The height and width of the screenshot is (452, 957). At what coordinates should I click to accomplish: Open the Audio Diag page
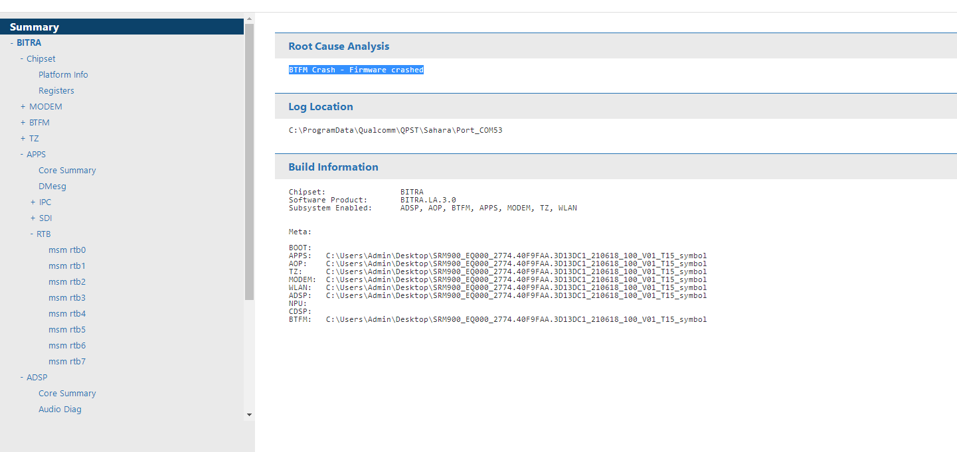point(60,409)
